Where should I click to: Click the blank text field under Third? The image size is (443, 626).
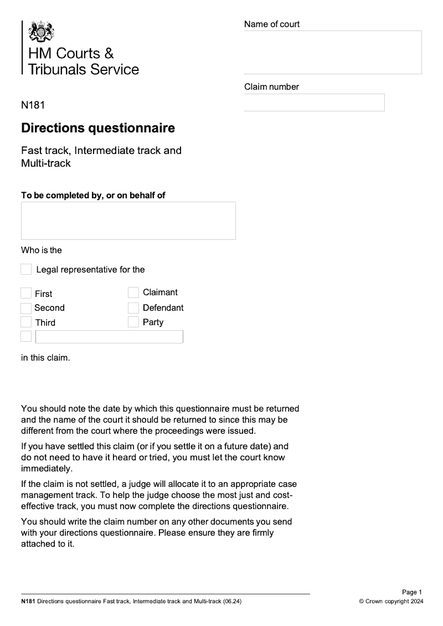pos(109,337)
